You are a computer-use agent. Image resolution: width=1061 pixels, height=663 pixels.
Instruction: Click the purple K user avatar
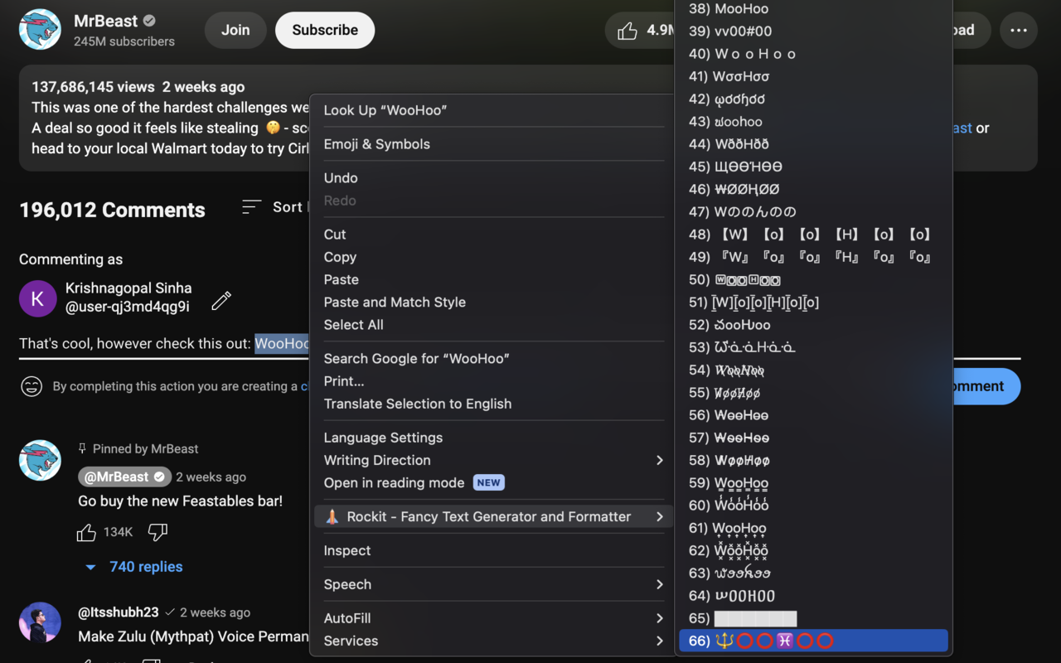tap(38, 299)
